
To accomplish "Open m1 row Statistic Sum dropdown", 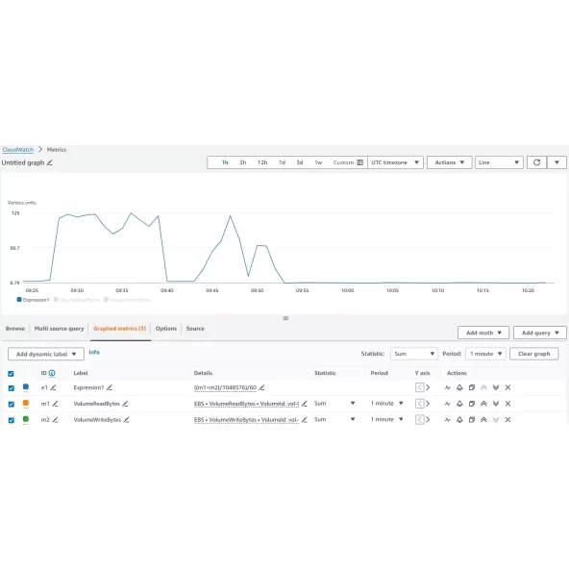I will [334, 403].
